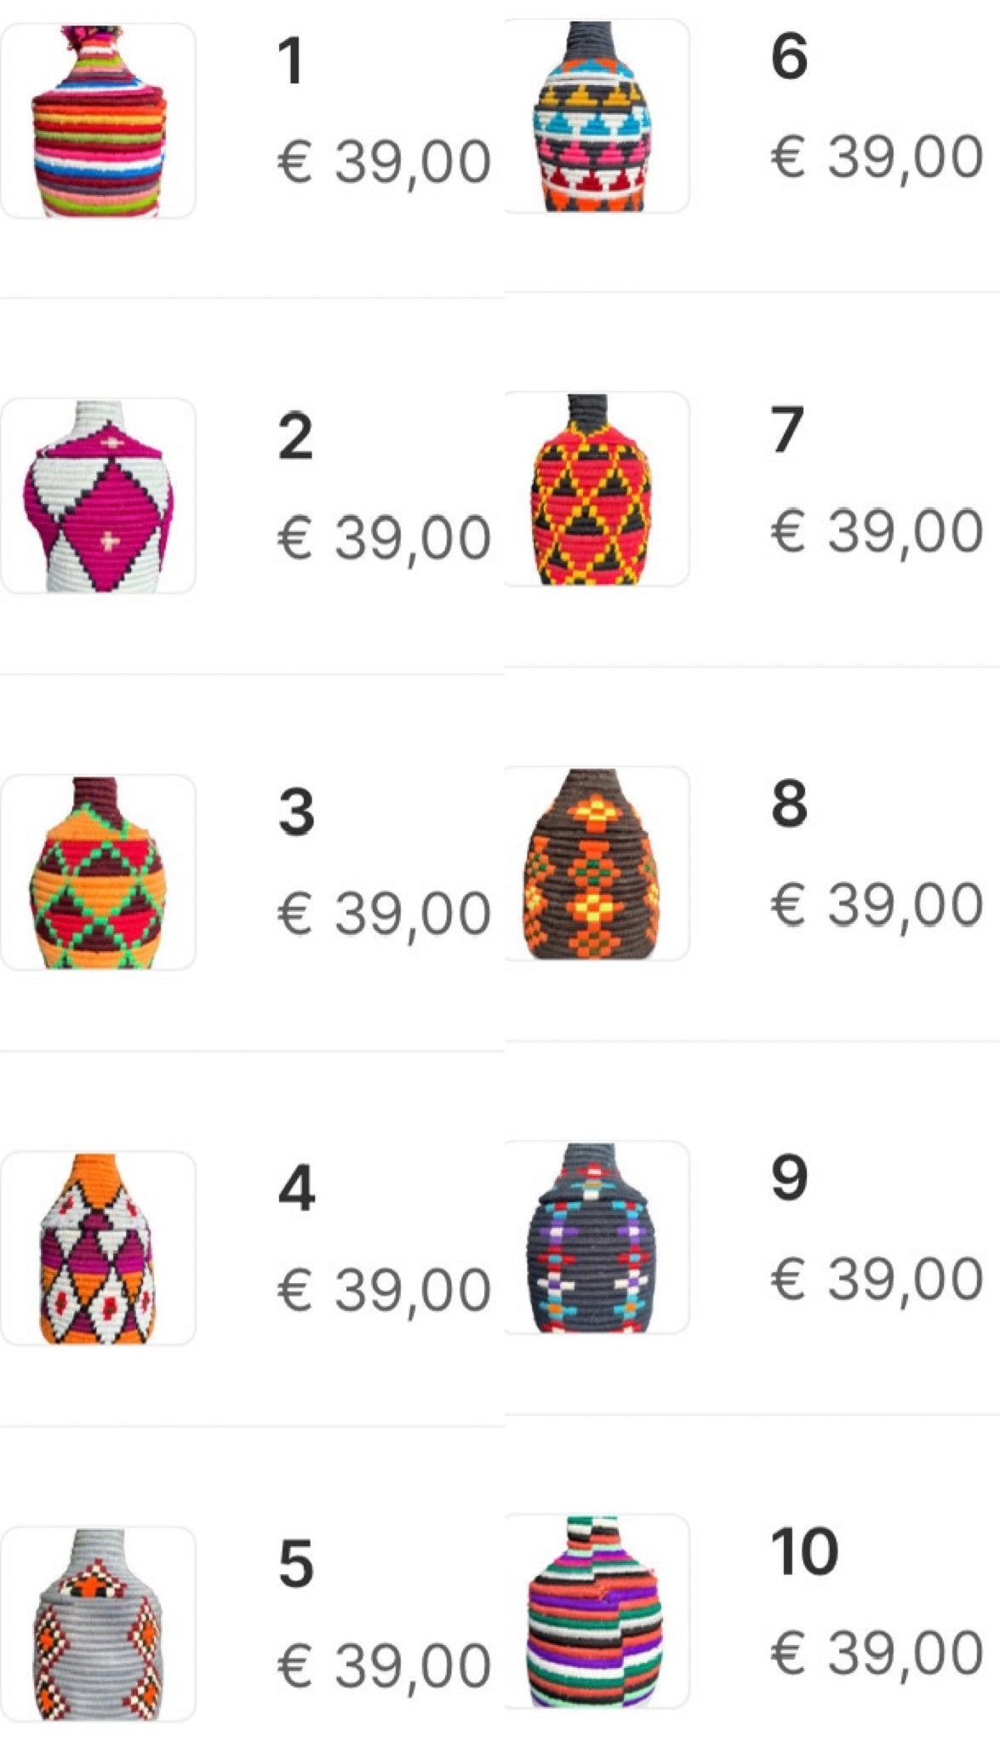Click product number 2 title
This screenshot has height=1742, width=1000.
point(295,437)
